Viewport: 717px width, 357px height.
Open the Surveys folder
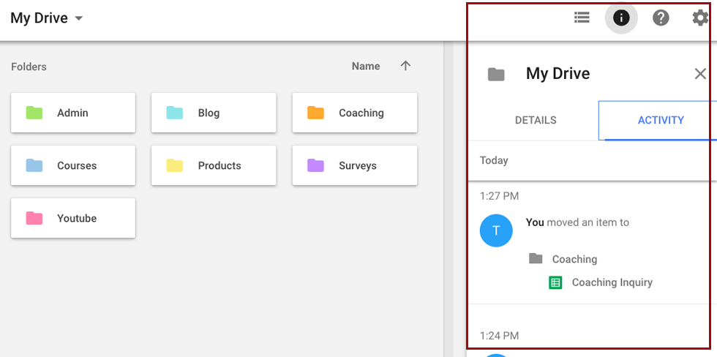pyautogui.click(x=355, y=165)
